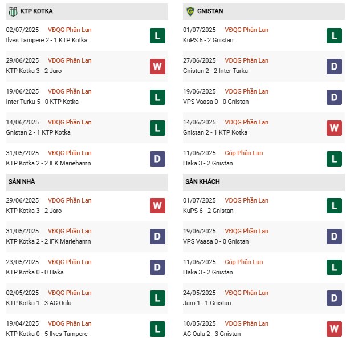Screen dimensions: 346x340
Task: Open the Gnistan 2-2 Inter Turku match result
Action: pos(215,71)
